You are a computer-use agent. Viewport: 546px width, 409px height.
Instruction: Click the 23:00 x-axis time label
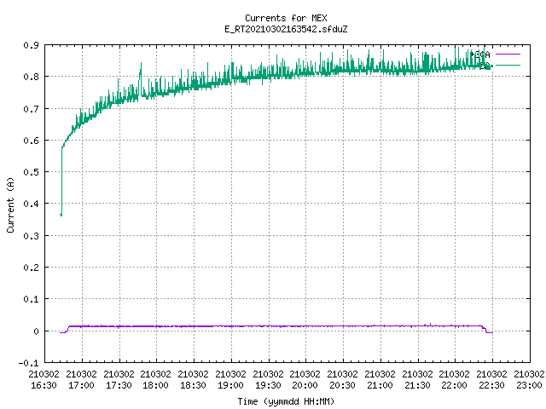point(529,385)
